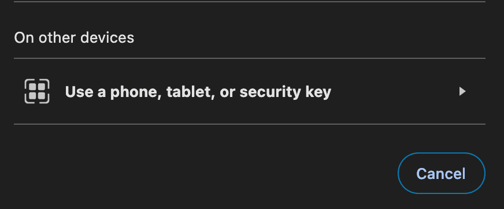Pick the other-device passkey option row
Viewport: 504px width, 209px height.
pyautogui.click(x=250, y=91)
